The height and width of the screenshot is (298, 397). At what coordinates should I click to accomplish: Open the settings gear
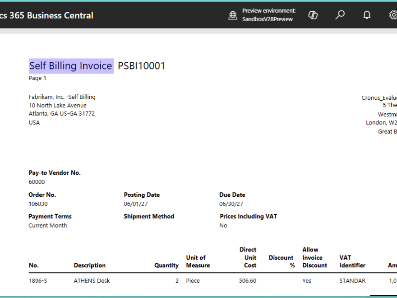[x=392, y=15]
